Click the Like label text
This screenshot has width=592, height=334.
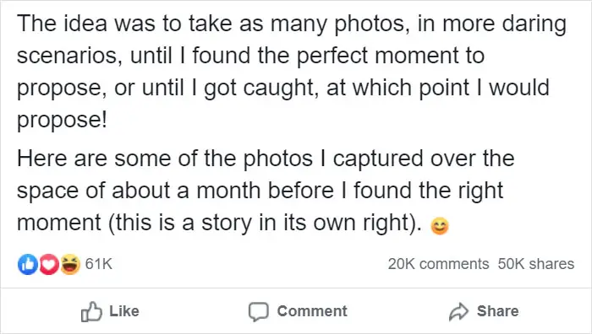124,311
